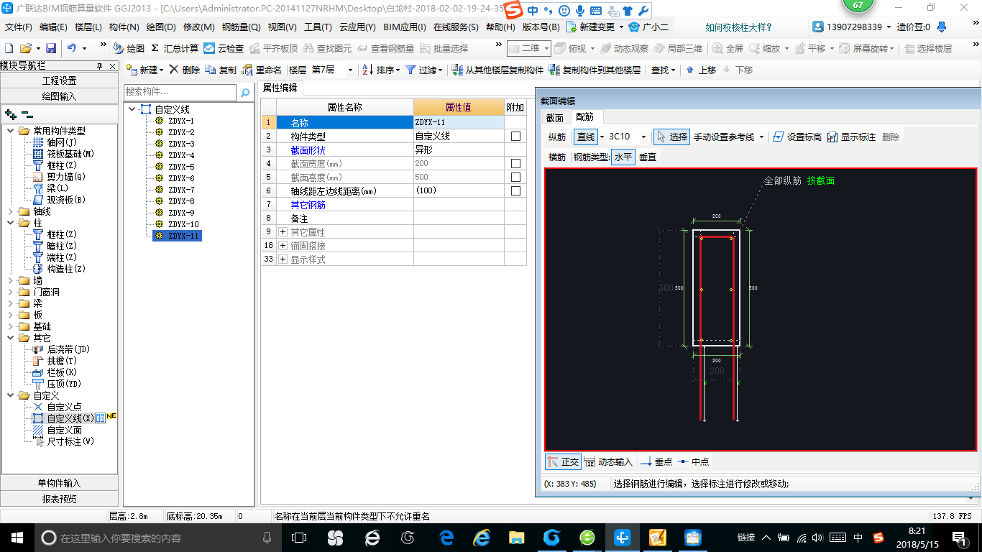This screenshot has width=982, height=552.
Task: Select 自定义点 in tree
Action: pyautogui.click(x=64, y=407)
